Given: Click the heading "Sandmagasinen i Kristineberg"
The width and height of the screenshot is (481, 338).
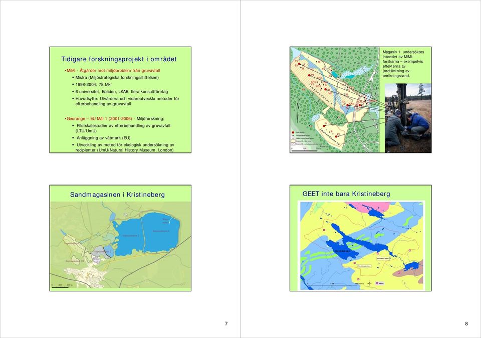Looking at the screenshot, I should coord(117,195).
